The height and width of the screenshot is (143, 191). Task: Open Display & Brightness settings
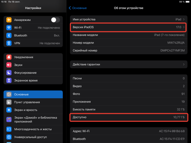[x=33, y=110]
